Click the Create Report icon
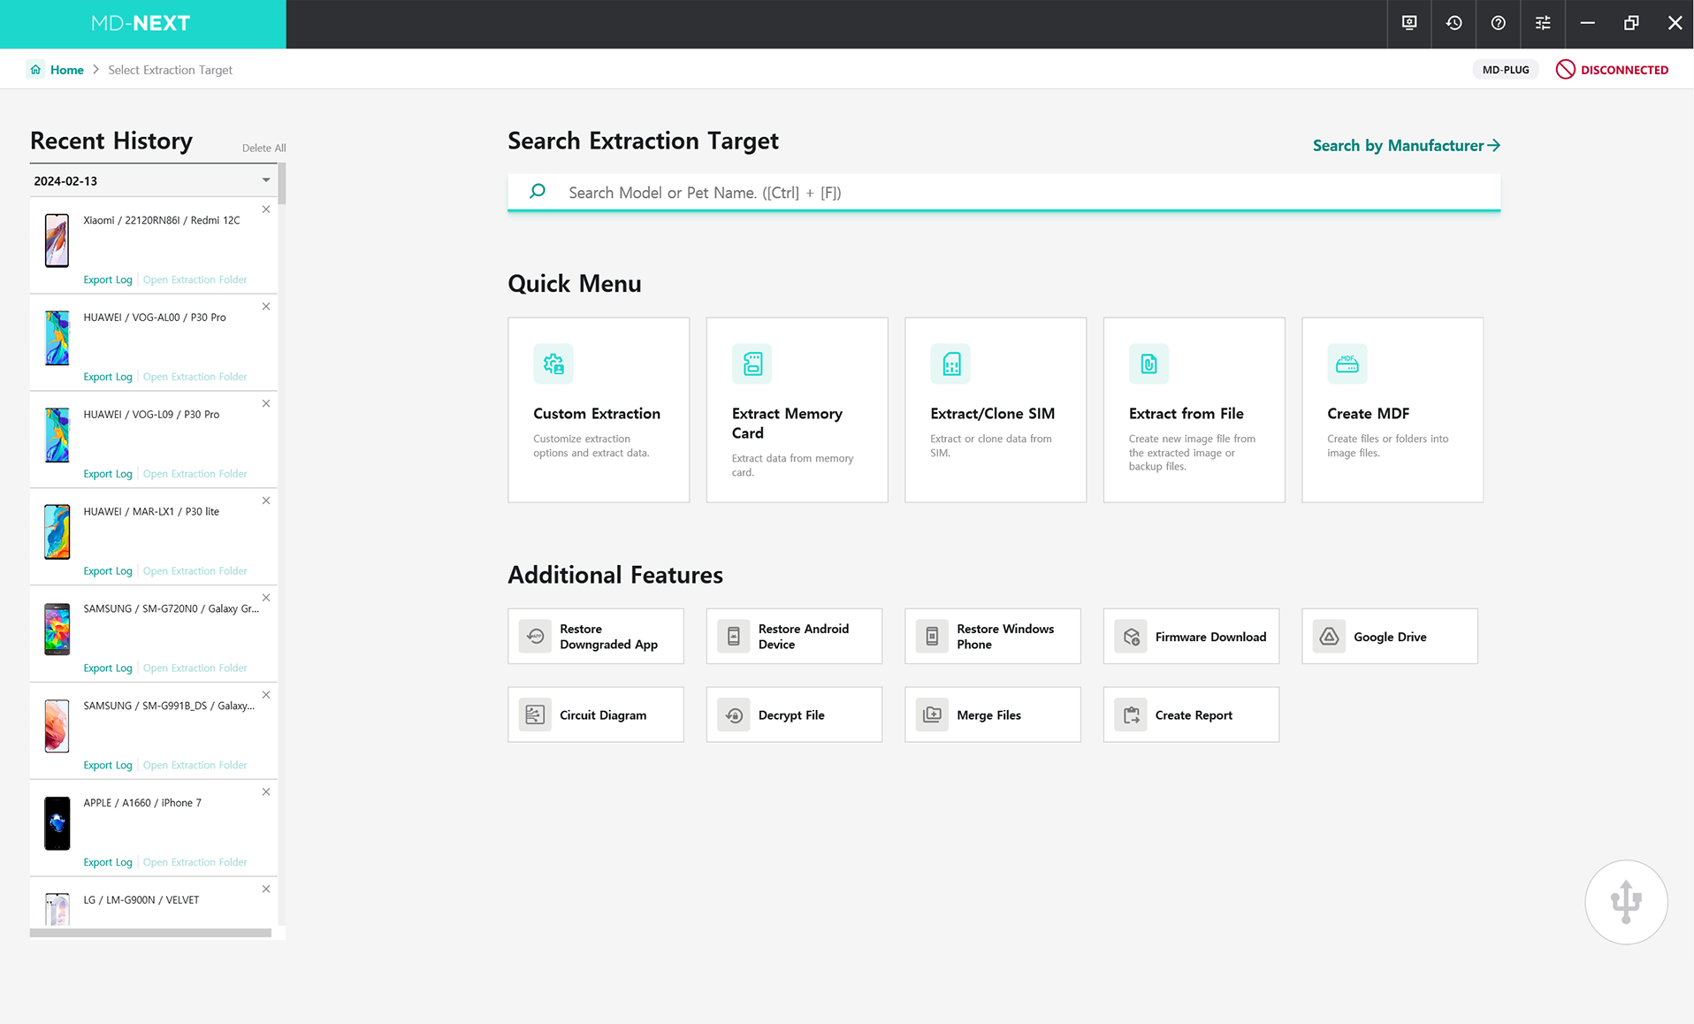This screenshot has width=1694, height=1024. (x=1131, y=715)
